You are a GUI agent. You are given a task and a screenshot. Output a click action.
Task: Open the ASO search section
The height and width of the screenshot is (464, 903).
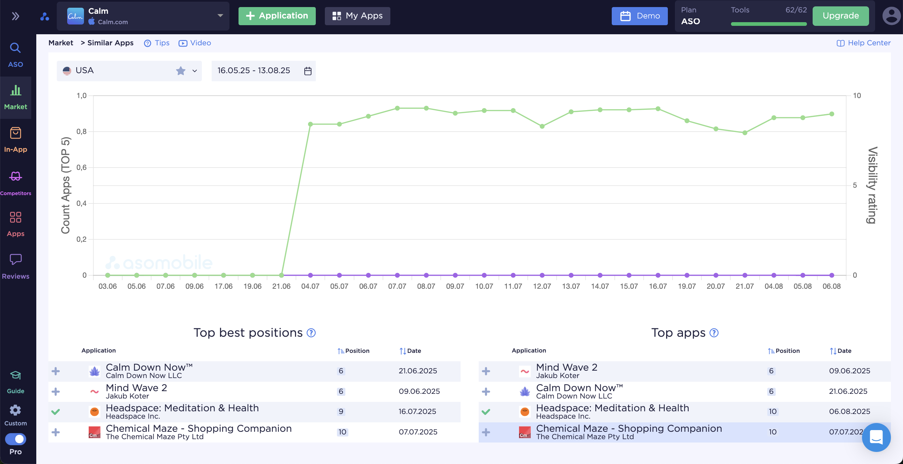pos(15,55)
